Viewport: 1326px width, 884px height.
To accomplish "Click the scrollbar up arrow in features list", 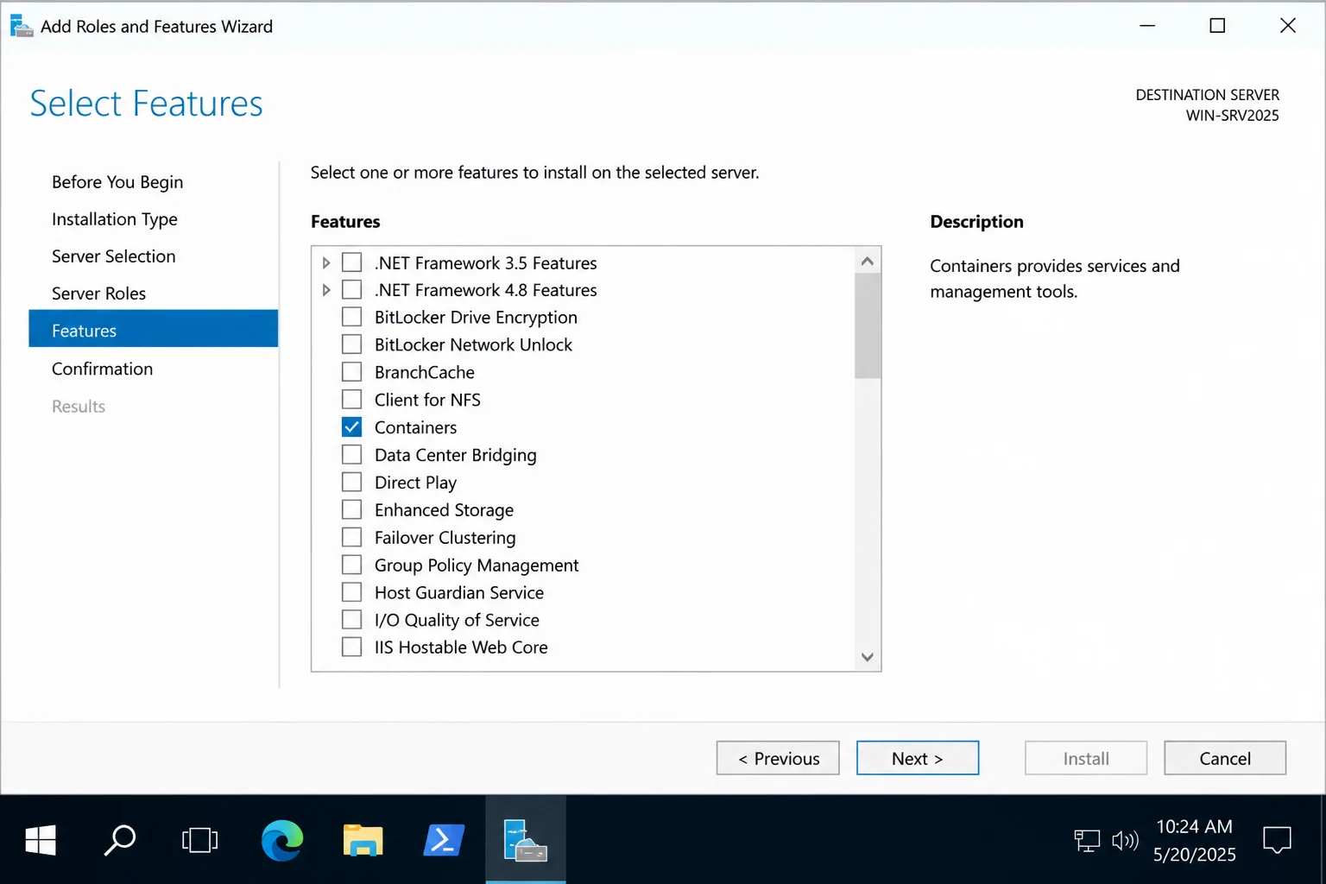I will 868,261.
